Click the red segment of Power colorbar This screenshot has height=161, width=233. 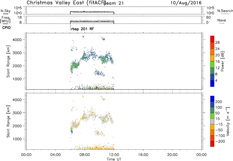(x=212, y=39)
